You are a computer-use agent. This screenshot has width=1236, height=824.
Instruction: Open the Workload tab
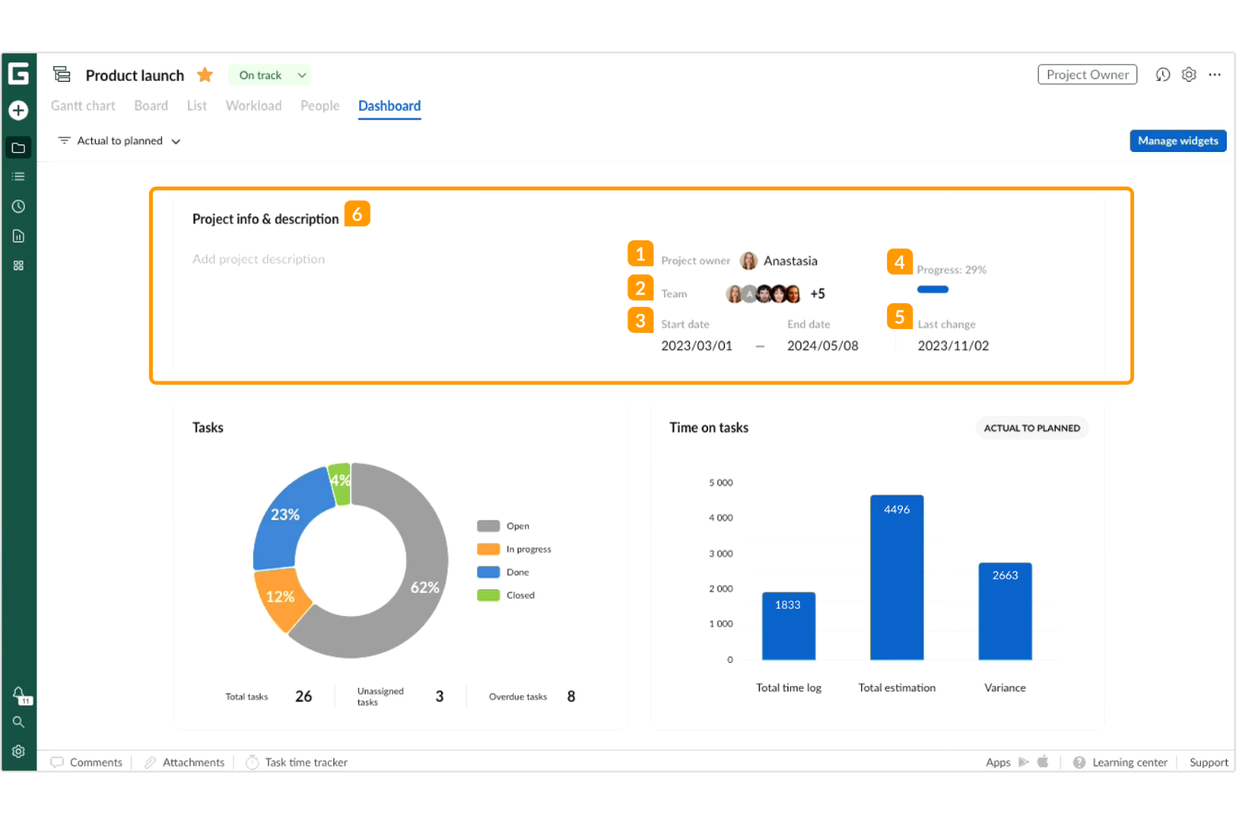(253, 106)
